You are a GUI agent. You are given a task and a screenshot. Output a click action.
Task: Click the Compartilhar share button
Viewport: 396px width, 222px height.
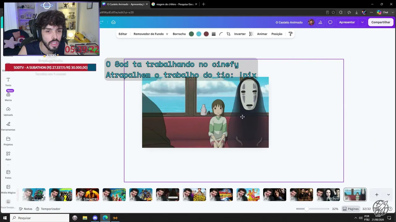pos(381,22)
